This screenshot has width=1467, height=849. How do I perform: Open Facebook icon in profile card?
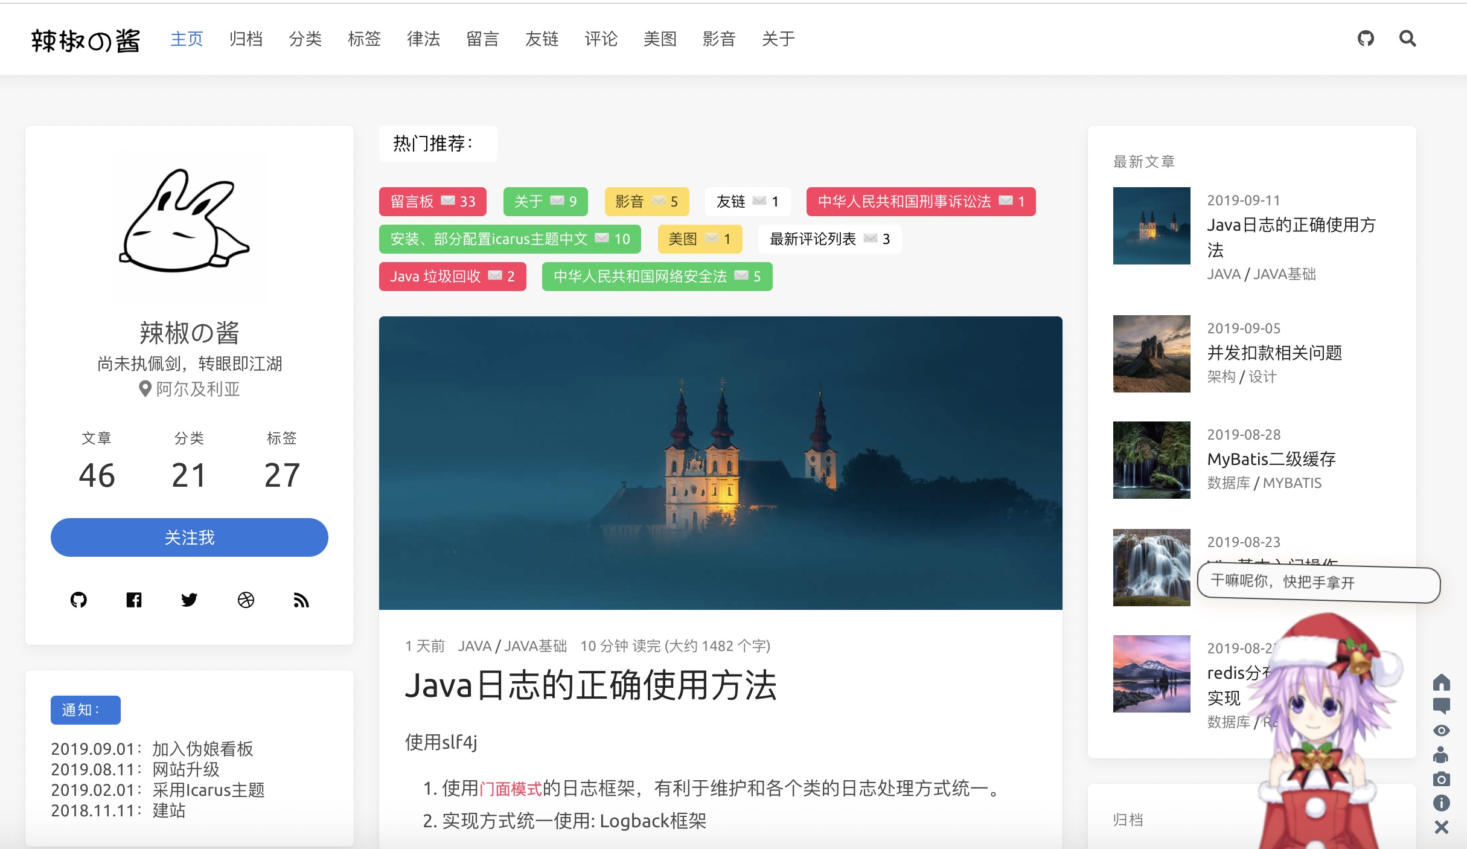pyautogui.click(x=134, y=600)
